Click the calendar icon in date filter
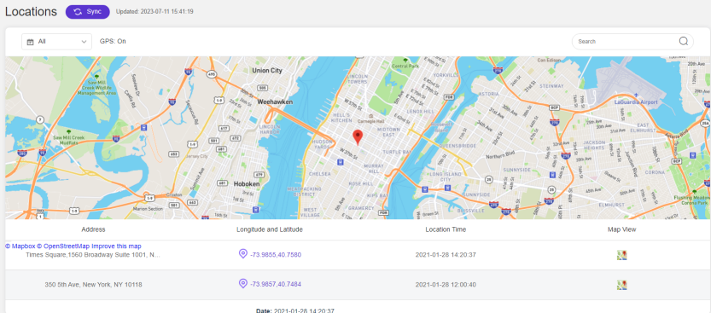The height and width of the screenshot is (313, 711). [x=31, y=42]
